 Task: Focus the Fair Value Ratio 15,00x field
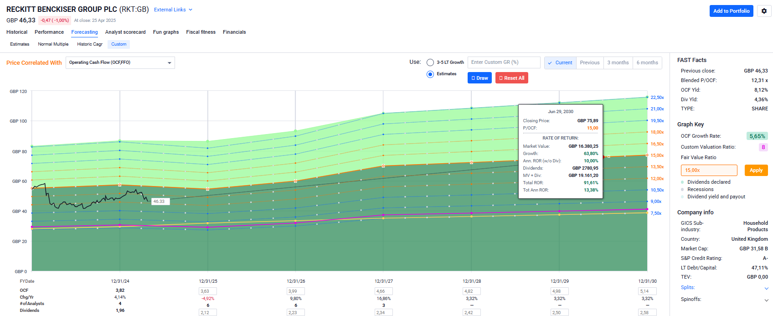point(709,170)
